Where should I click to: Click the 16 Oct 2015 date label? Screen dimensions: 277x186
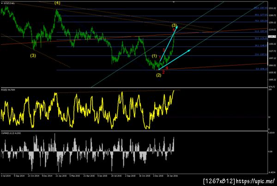pyautogui.click(x=144, y=176)
